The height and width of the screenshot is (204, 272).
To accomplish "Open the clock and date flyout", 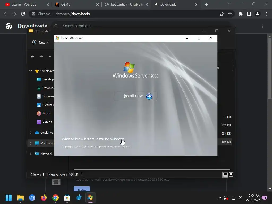I will tap(253, 198).
